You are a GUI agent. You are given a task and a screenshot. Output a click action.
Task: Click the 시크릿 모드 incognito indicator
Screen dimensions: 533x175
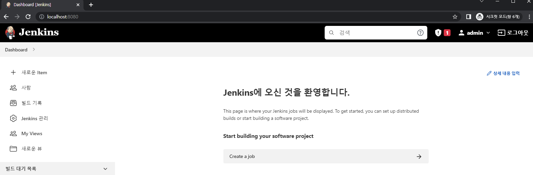pyautogui.click(x=499, y=16)
